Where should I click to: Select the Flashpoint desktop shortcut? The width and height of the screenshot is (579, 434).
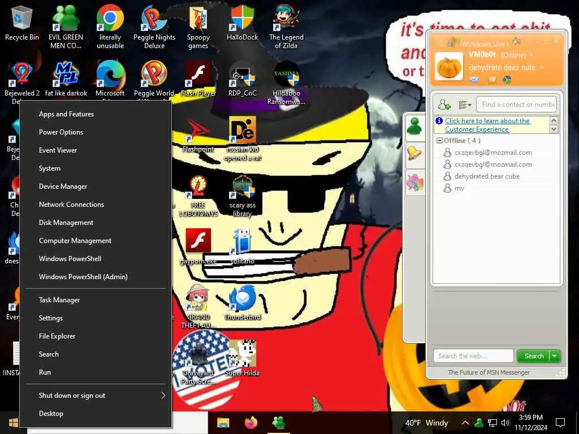pos(198,135)
